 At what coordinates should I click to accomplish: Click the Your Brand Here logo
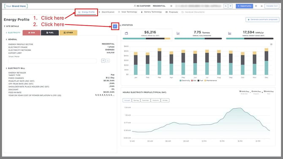point(16,6)
